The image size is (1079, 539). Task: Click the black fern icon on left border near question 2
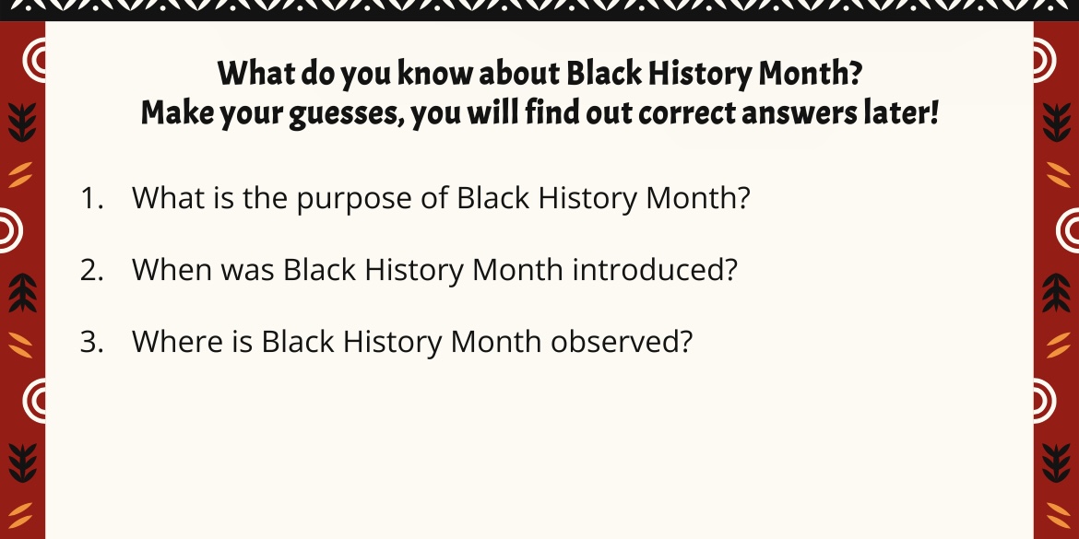23,293
